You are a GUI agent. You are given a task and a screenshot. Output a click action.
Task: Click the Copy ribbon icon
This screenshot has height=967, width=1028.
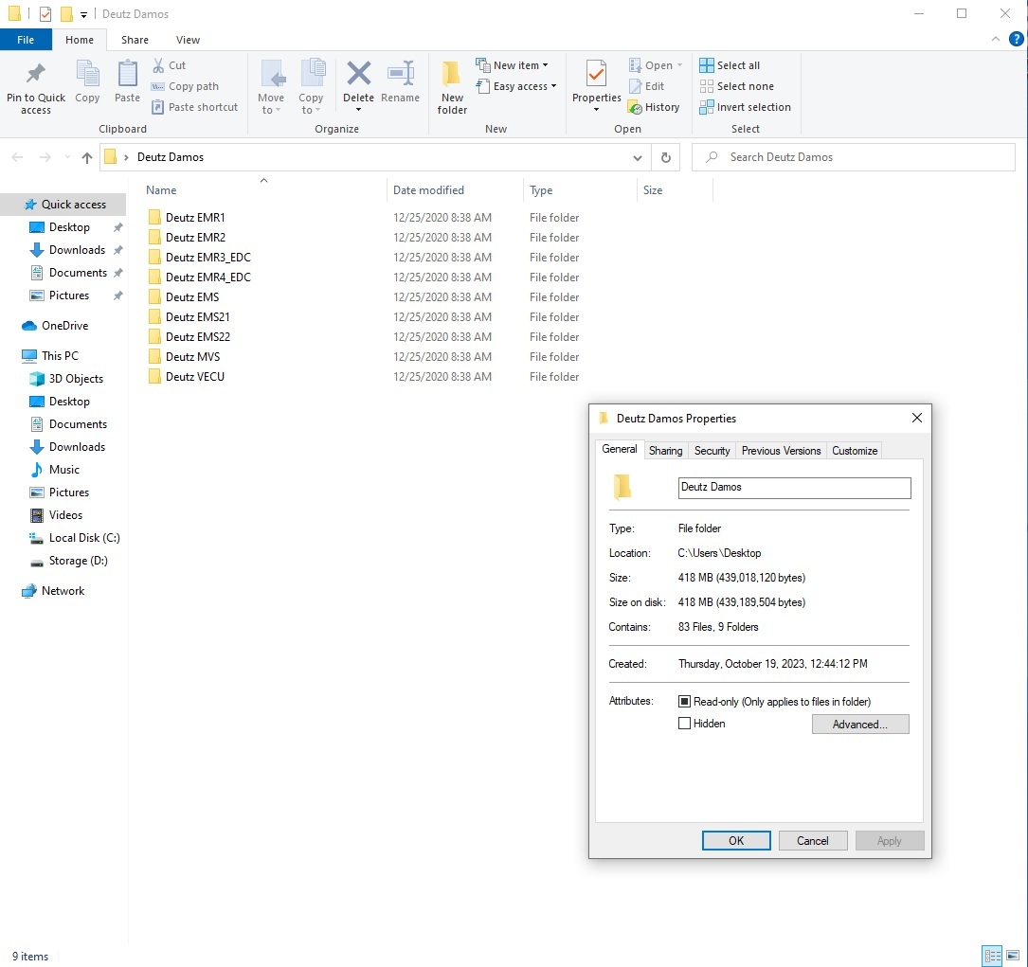[87, 73]
